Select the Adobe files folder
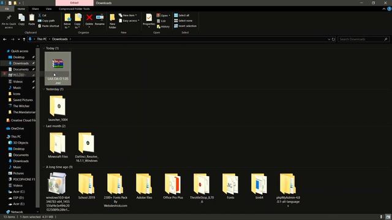 click(145, 186)
